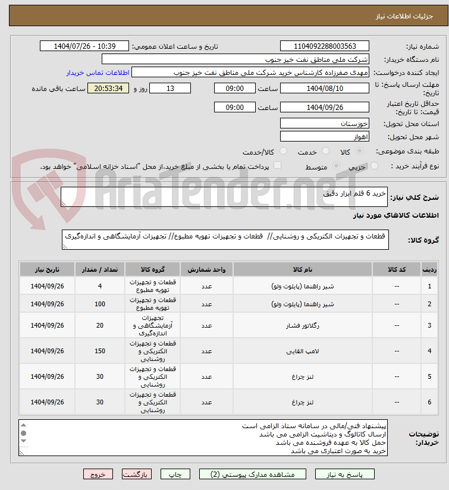Open the اطلاعات تماس خریدار link
Viewport: 449px width, 490px height.
[x=98, y=73]
